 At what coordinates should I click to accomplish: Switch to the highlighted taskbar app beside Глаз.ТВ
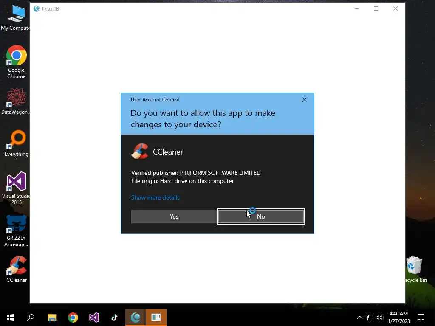click(x=156, y=318)
